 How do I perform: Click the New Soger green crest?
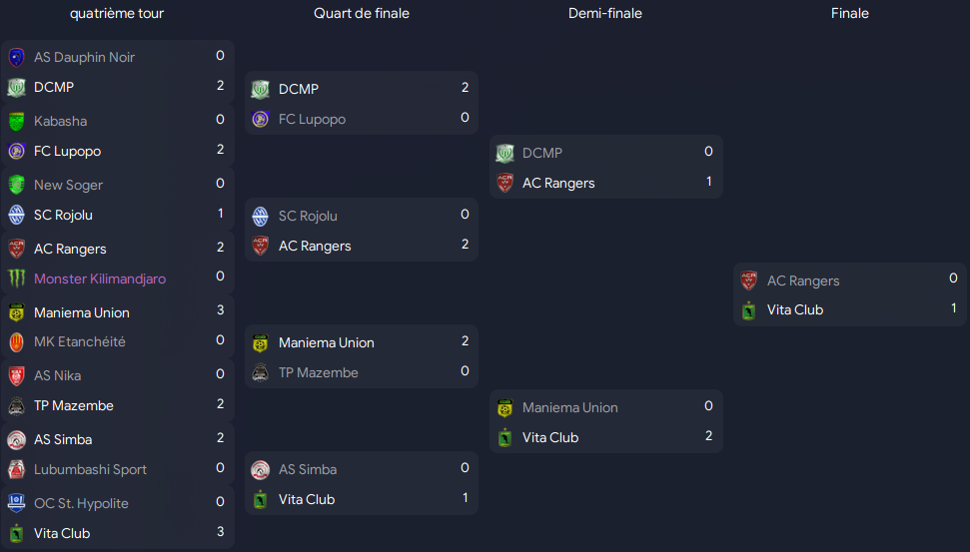coord(17,185)
